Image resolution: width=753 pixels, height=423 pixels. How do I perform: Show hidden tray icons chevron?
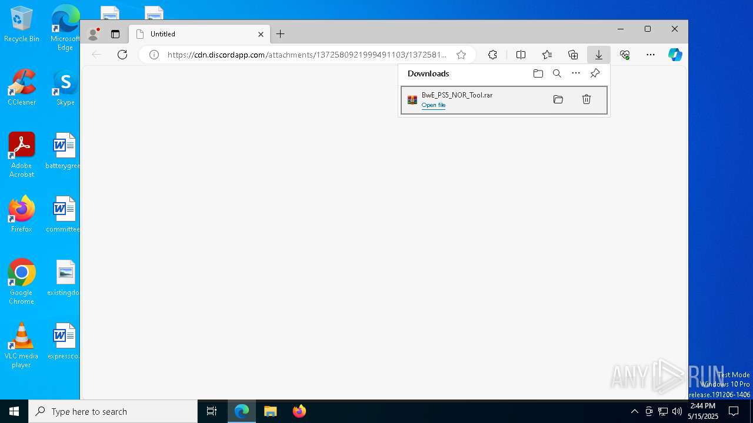[x=634, y=411]
